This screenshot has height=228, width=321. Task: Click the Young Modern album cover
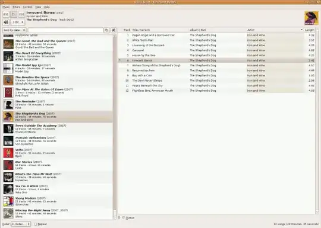[8, 201]
